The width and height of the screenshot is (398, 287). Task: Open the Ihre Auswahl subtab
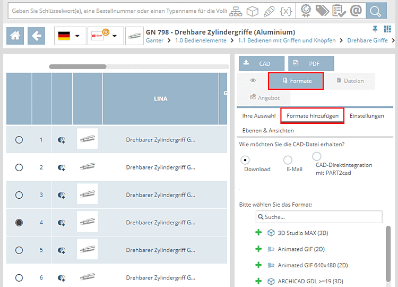[x=259, y=116]
